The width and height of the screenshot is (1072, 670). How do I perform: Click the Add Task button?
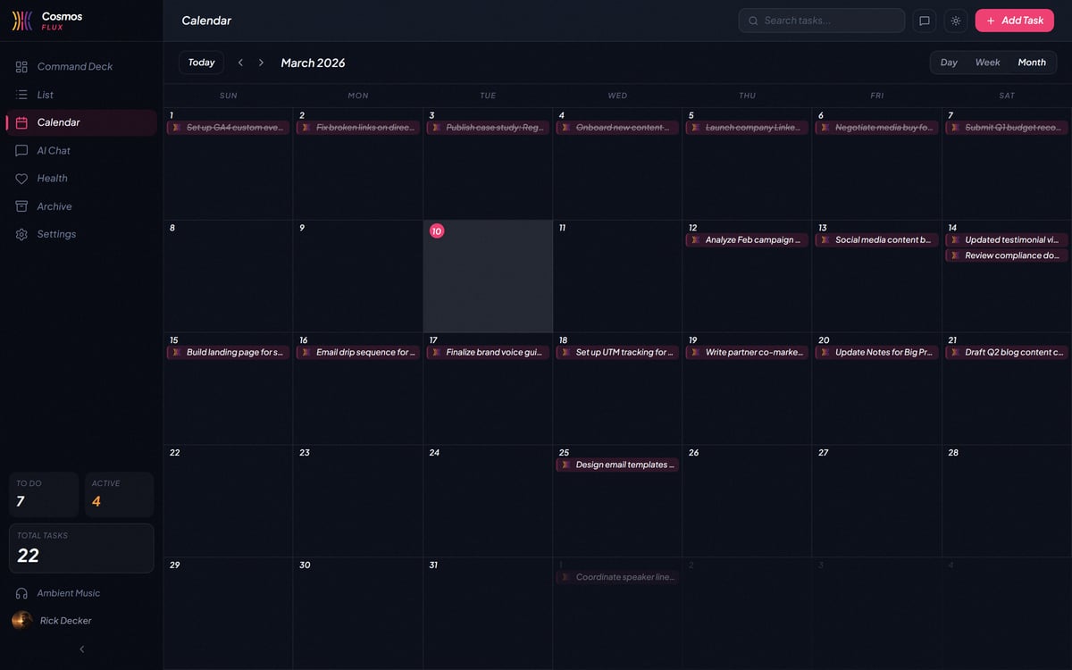(x=1014, y=20)
